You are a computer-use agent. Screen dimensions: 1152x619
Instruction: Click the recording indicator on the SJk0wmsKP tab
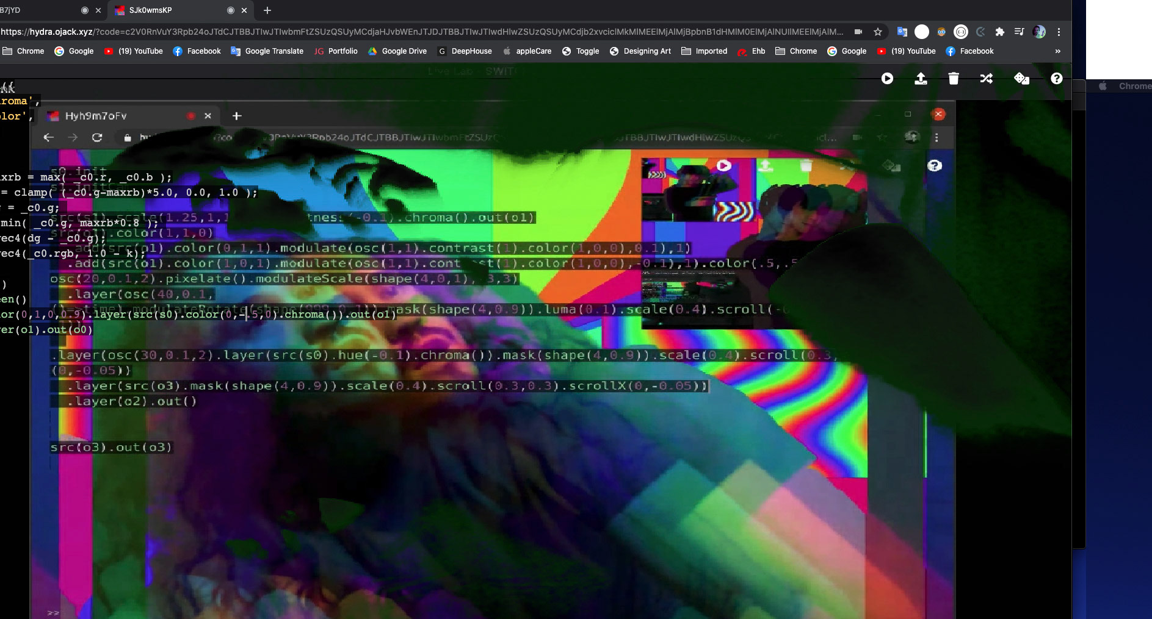(230, 10)
